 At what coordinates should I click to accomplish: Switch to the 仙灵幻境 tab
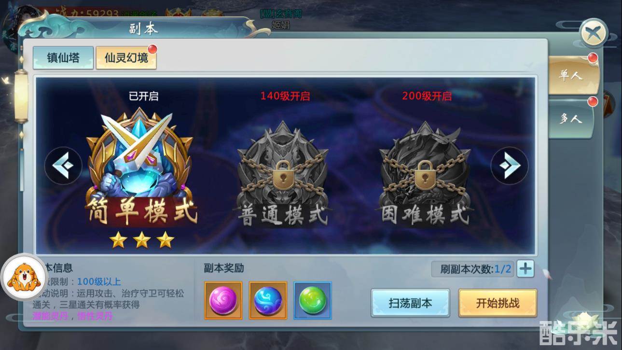tap(126, 58)
